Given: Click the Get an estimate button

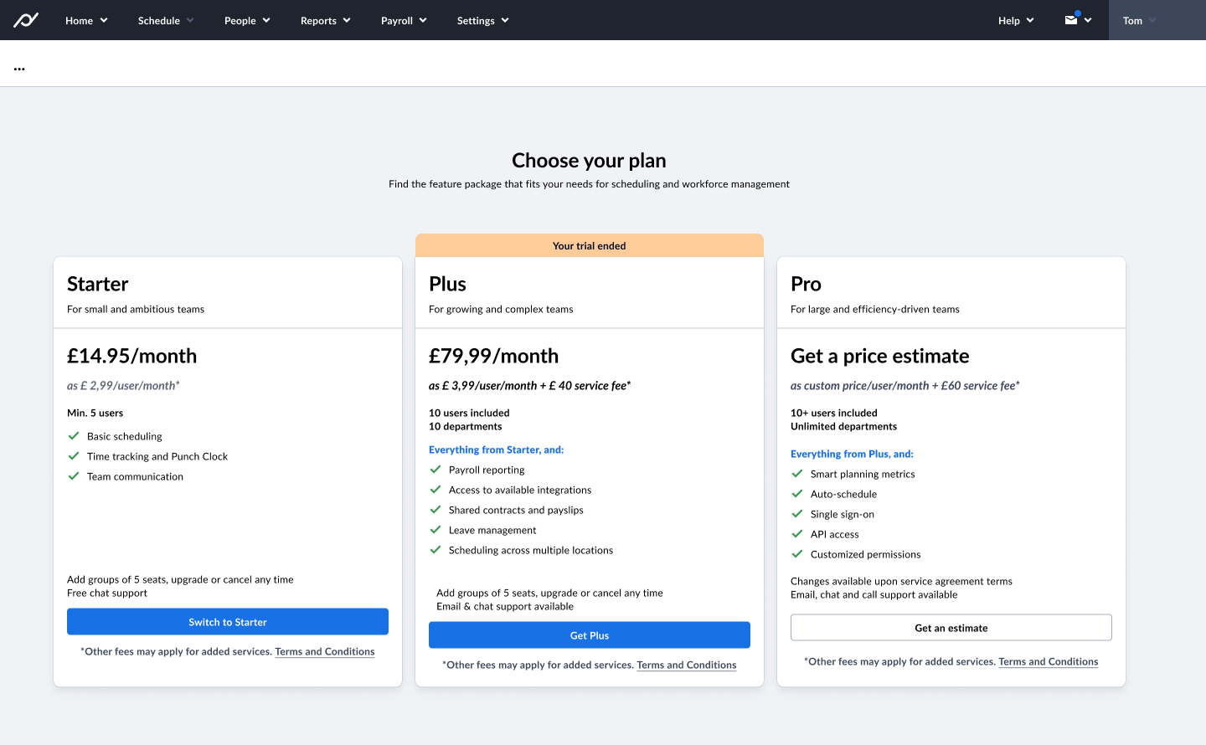Looking at the screenshot, I should coord(951,628).
